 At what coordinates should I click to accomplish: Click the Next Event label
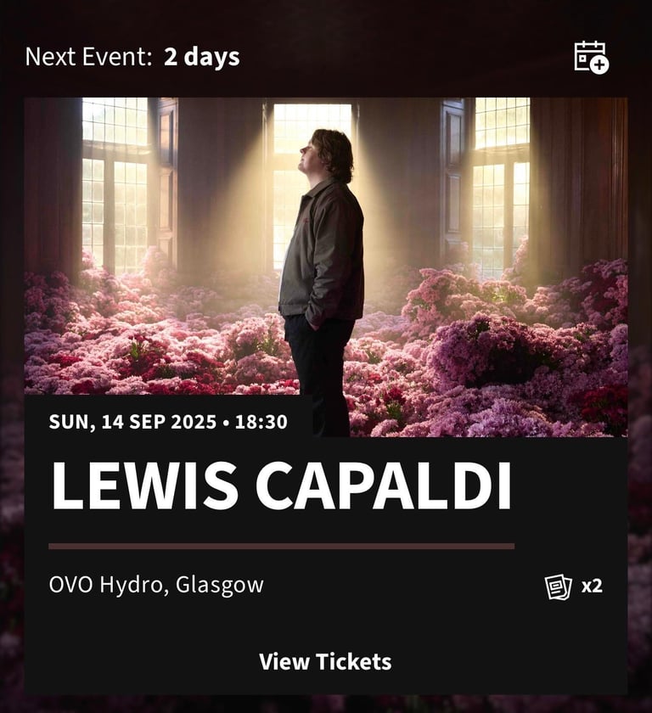tap(88, 57)
